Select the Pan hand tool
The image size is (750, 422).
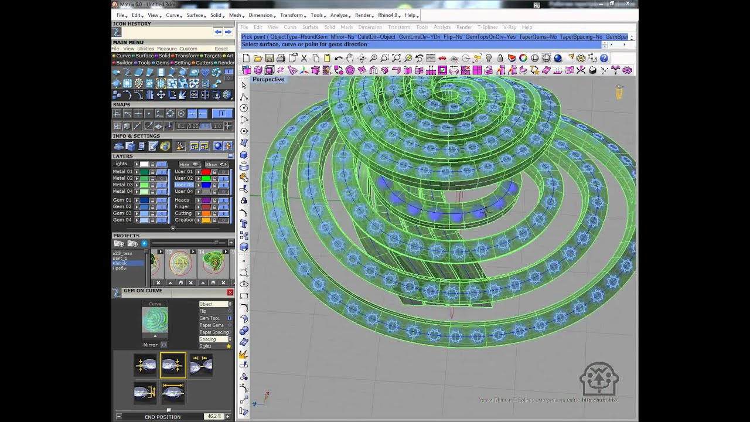(x=350, y=58)
